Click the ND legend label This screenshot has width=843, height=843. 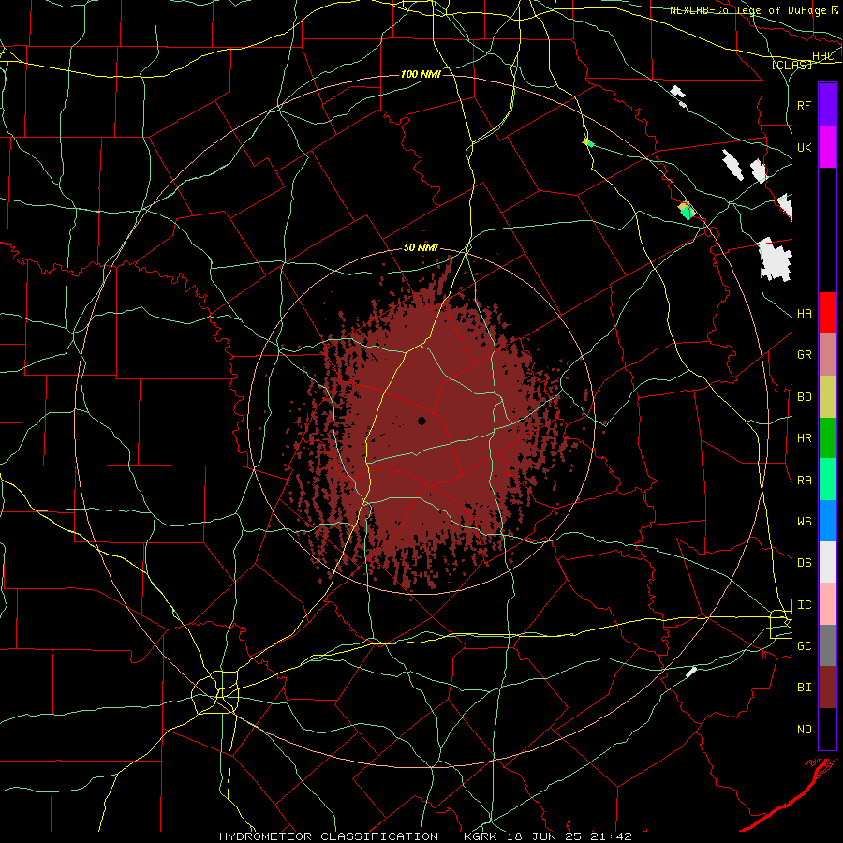click(805, 730)
